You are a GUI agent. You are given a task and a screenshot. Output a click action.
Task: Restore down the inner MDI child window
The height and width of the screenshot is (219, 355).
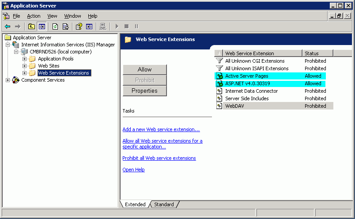[339, 16]
